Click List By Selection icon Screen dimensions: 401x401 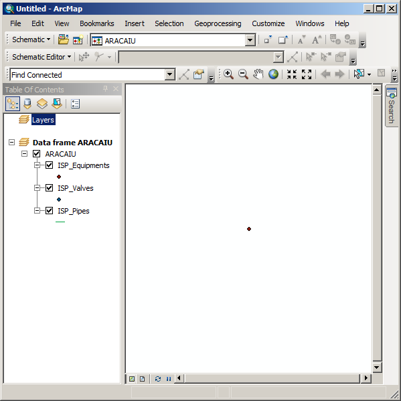pos(56,104)
